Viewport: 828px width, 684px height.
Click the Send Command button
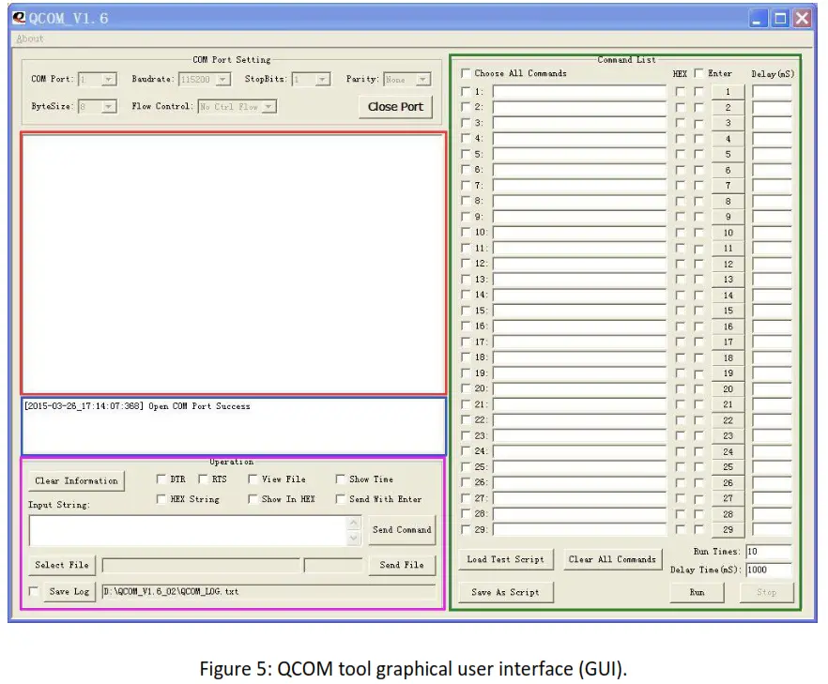402,530
